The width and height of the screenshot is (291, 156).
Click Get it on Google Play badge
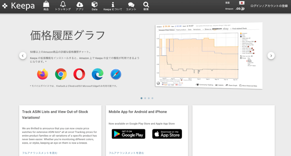128,134
